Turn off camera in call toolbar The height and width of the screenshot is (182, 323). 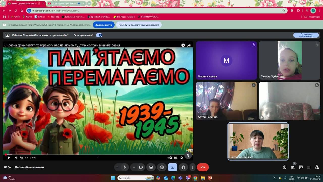pyautogui.click(x=141, y=167)
